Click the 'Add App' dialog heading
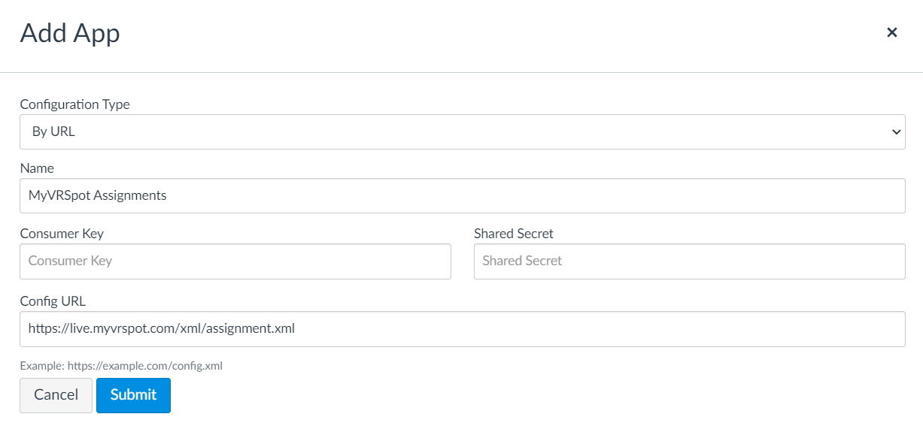923x432 pixels. (x=70, y=33)
